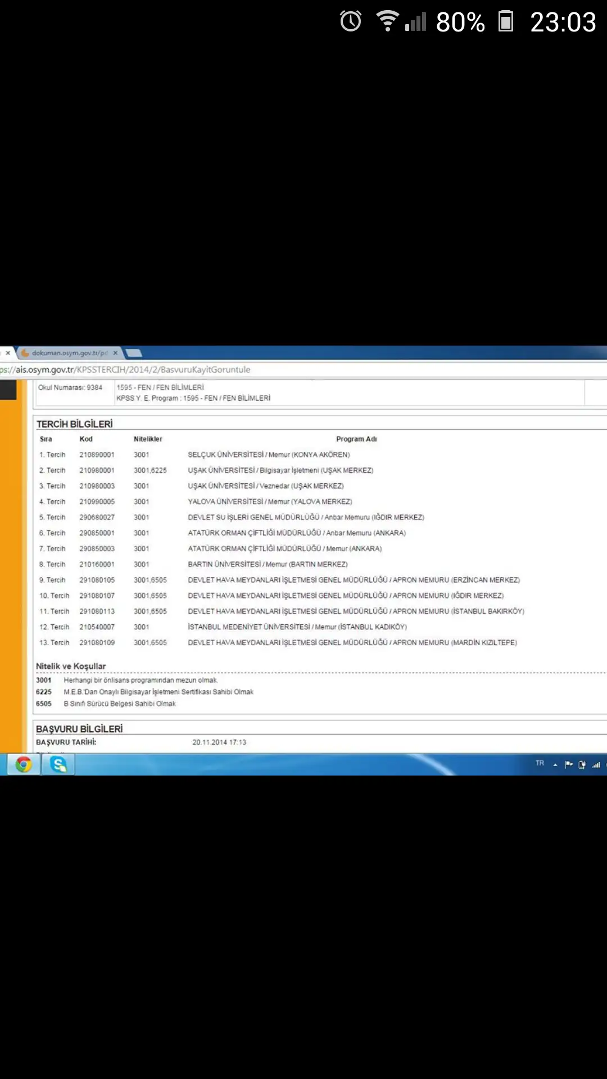Click the Okul Numarası: 9384 field
Image resolution: width=607 pixels, height=1079 pixels.
point(70,388)
